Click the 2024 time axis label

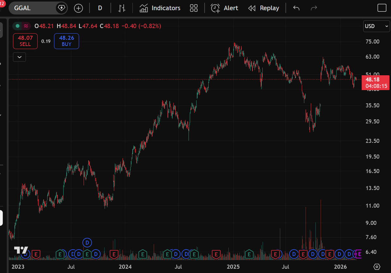125,267
